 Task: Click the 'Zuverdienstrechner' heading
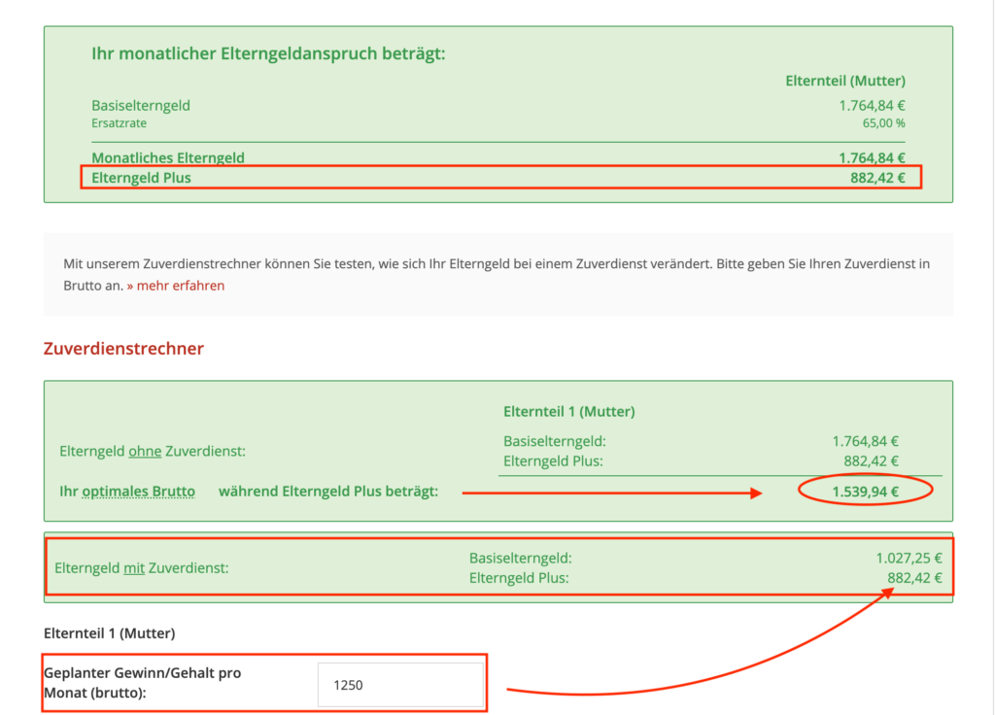tap(123, 348)
